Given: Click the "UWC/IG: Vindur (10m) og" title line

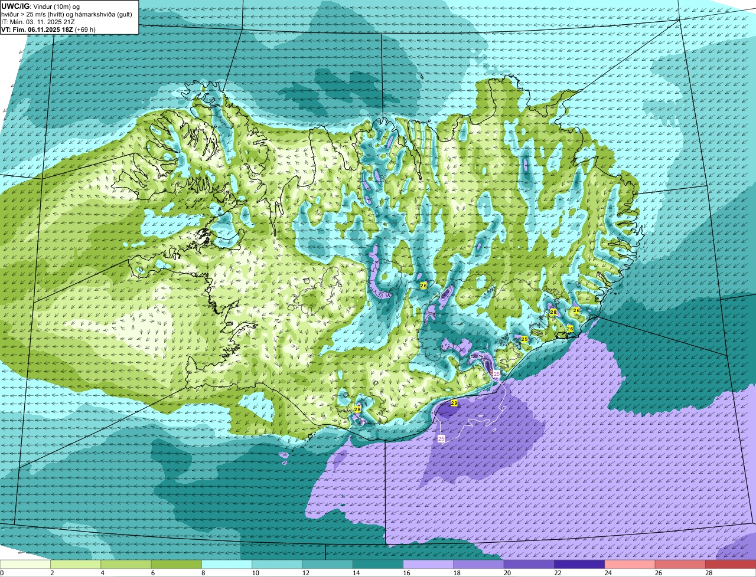Looking at the screenshot, I should [40, 6].
